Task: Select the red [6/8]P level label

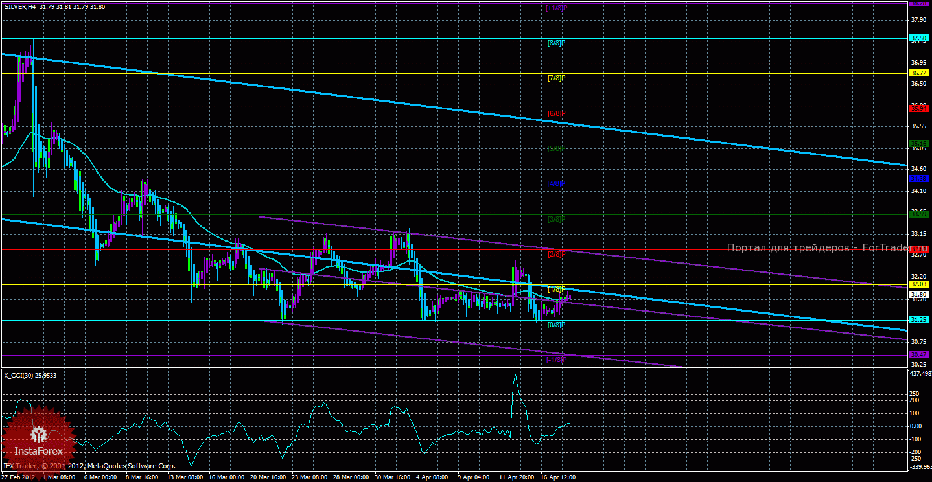Action: click(556, 113)
